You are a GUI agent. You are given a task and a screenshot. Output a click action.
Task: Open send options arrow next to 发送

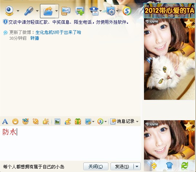[137, 167]
